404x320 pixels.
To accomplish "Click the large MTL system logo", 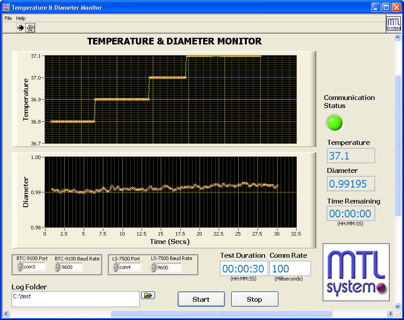I will [356, 272].
